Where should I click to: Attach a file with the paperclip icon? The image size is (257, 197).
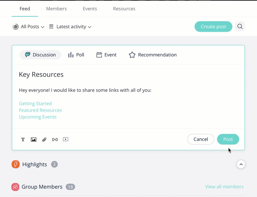click(x=44, y=140)
